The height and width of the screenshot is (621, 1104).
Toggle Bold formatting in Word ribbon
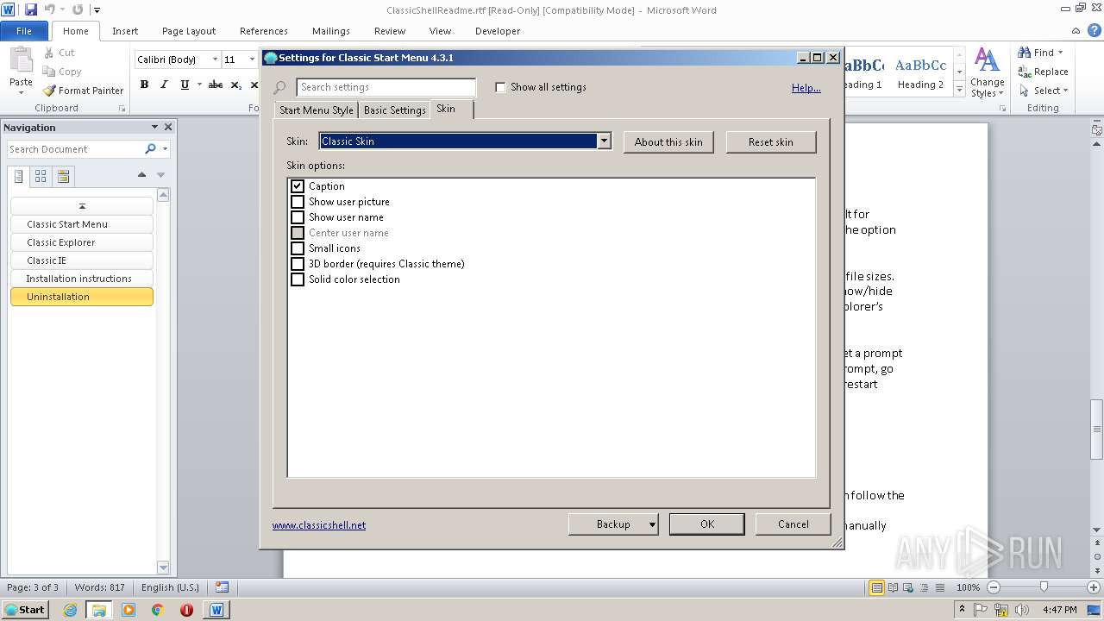[144, 85]
